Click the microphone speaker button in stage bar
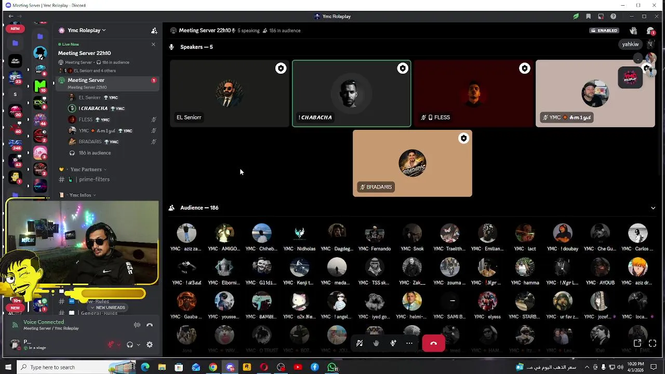Image resolution: width=665 pixels, height=374 pixels. point(393,343)
